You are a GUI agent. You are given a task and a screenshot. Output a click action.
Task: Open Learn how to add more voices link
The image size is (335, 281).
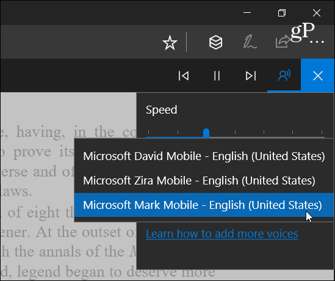pyautogui.click(x=222, y=234)
